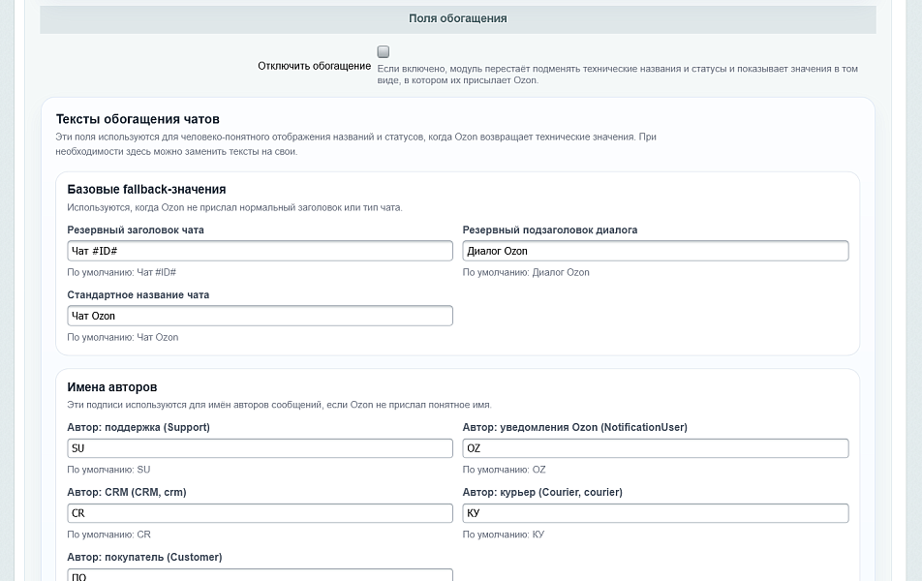This screenshot has width=922, height=581.
Task: Select the По умолчанию: Диалог Ozon hint
Action: 526,273
